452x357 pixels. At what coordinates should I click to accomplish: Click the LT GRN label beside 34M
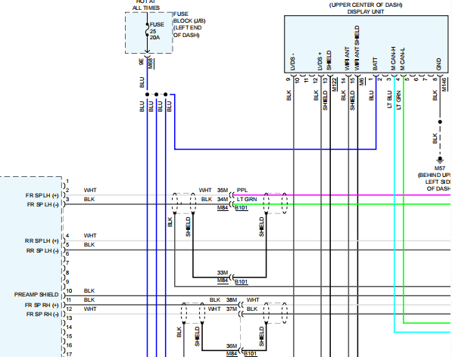coord(247,199)
